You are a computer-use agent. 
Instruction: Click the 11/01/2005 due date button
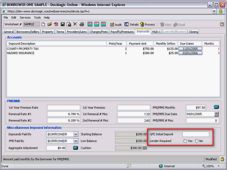pos(190,49)
